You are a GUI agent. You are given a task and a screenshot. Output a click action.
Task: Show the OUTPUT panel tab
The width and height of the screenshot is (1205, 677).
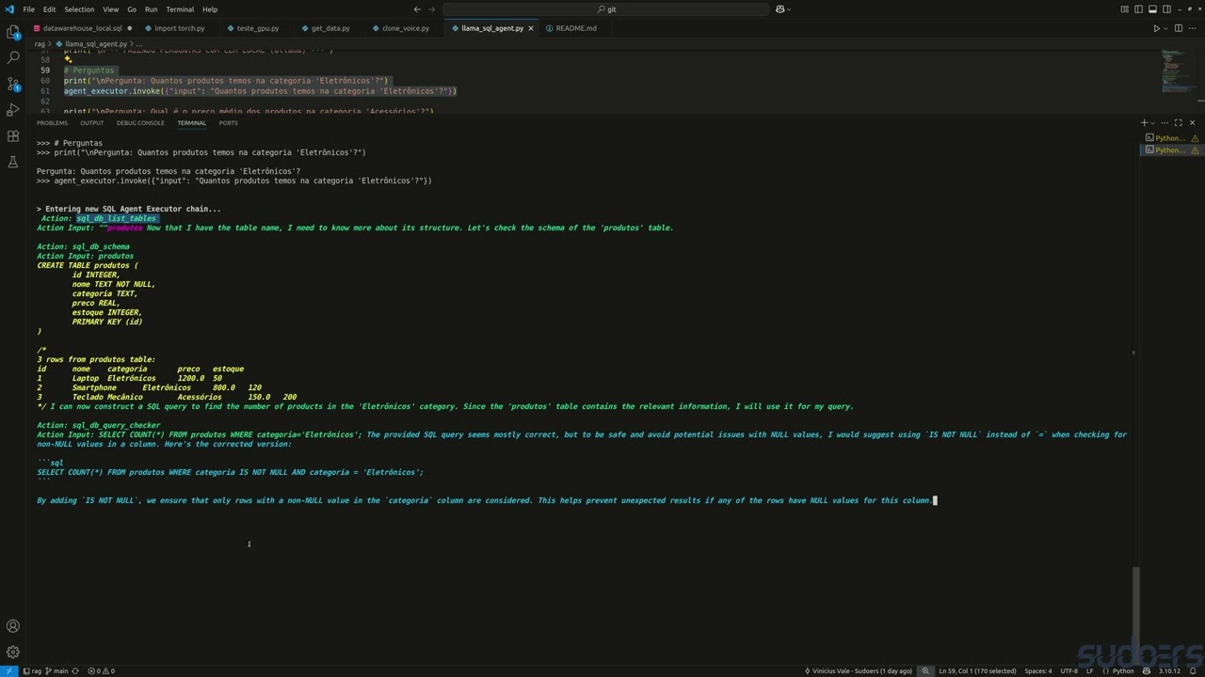92,123
